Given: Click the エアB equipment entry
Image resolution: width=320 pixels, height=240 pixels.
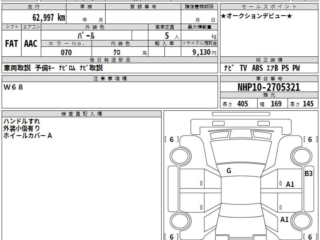Looking at the screenshot, I should pos(272,68).
